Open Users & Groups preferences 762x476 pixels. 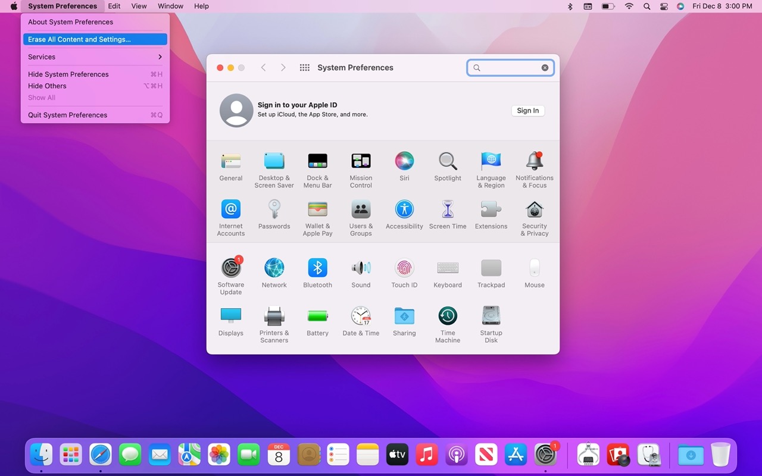361,218
